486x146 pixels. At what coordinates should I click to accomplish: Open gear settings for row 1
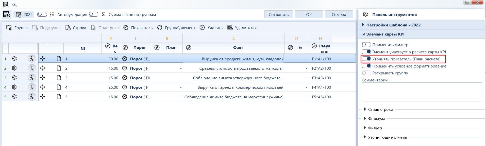[x=14, y=59]
